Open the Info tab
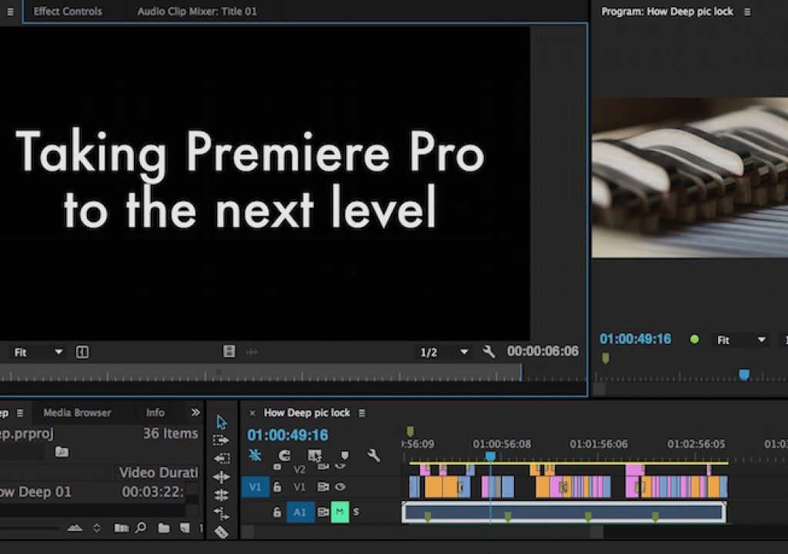The width and height of the screenshot is (788, 554). tap(155, 412)
